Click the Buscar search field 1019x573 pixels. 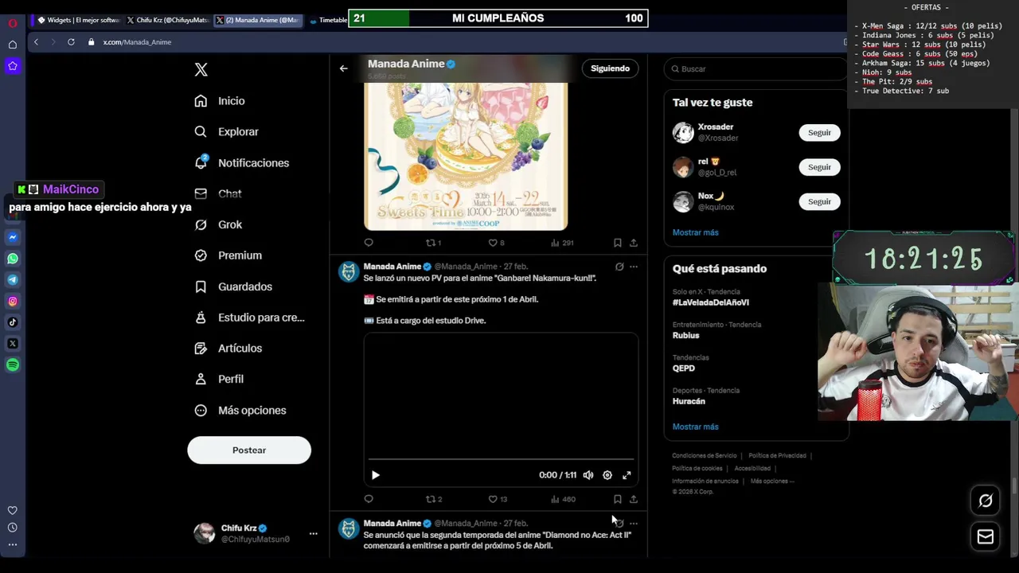[756, 69]
